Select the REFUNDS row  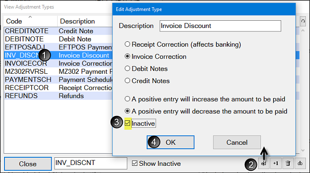point(58,96)
